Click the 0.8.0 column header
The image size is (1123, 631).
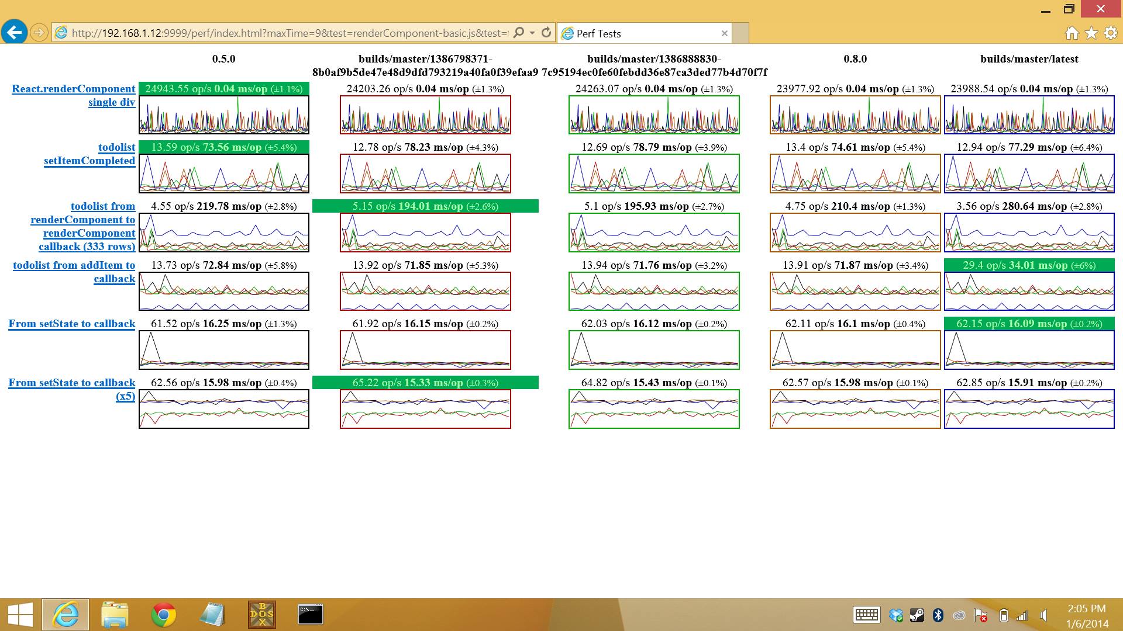pyautogui.click(x=855, y=59)
